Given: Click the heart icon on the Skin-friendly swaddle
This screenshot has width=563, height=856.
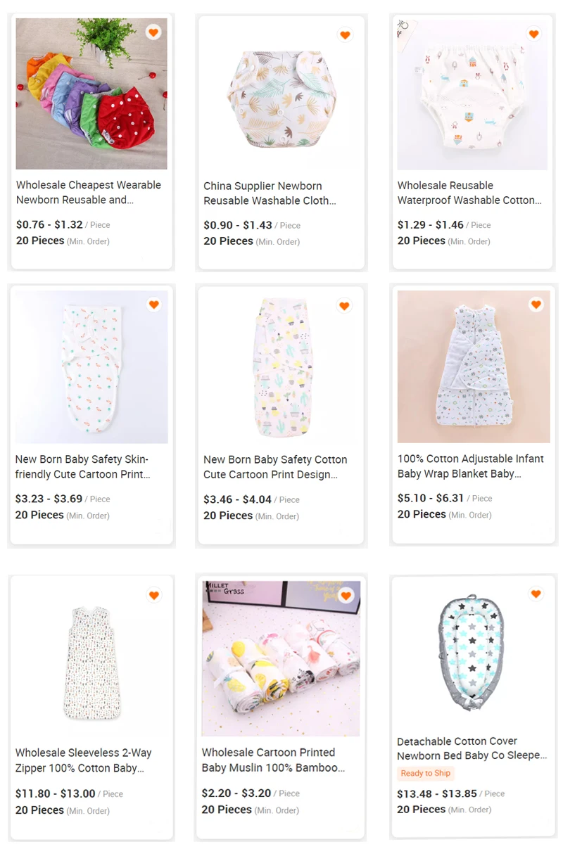Looking at the screenshot, I should click(153, 305).
